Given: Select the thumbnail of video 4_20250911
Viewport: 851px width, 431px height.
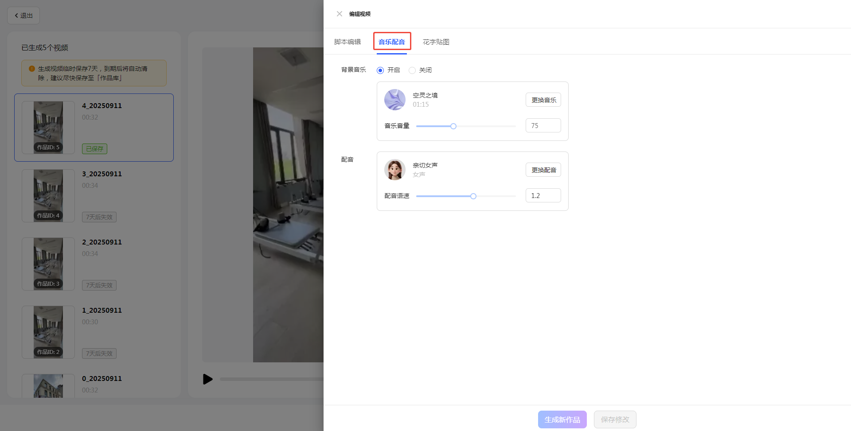Looking at the screenshot, I should (x=48, y=128).
